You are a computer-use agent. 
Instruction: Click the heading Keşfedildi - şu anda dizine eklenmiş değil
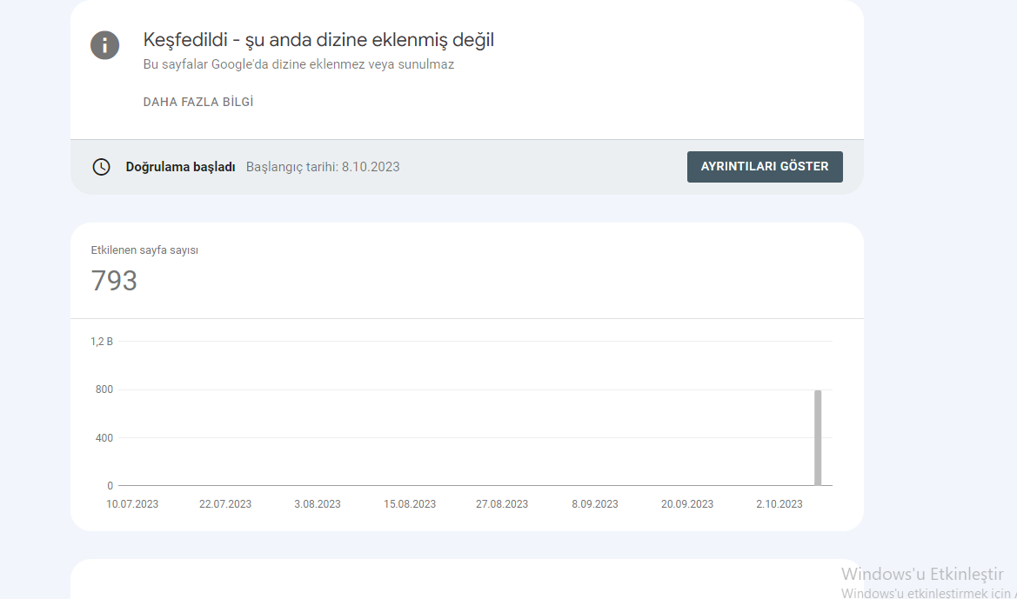tap(318, 39)
